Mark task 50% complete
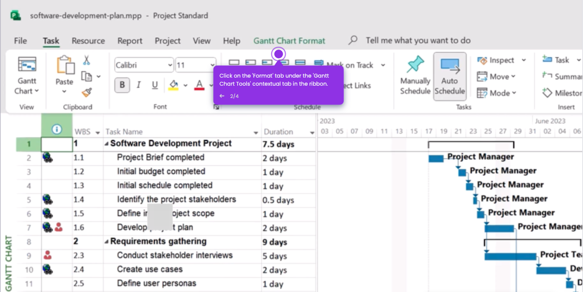Image resolution: width=583 pixels, height=292 pixels. pyautogui.click(x=267, y=62)
